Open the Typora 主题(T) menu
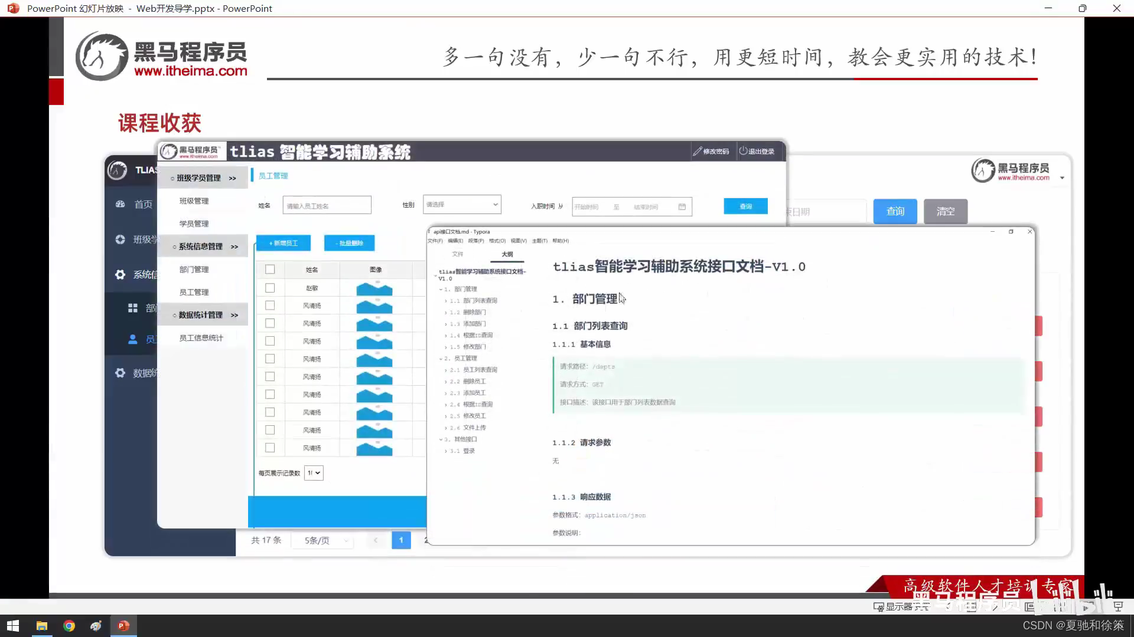Screen dimensions: 1134x637 [540, 241]
